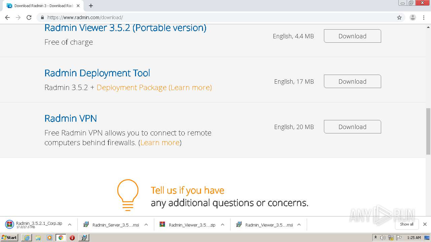This screenshot has height=242, width=431.
Task: Click Show Desktop at taskbar end
Action: click(x=427, y=238)
